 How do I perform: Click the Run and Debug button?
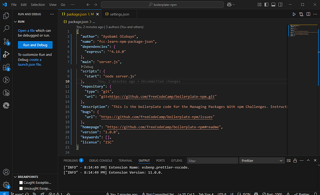click(35, 45)
